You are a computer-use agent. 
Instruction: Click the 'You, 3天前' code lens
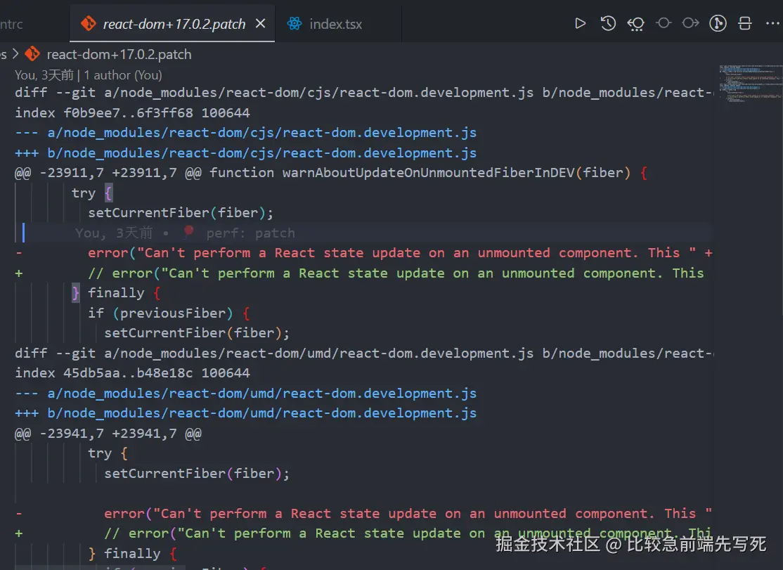tap(44, 75)
